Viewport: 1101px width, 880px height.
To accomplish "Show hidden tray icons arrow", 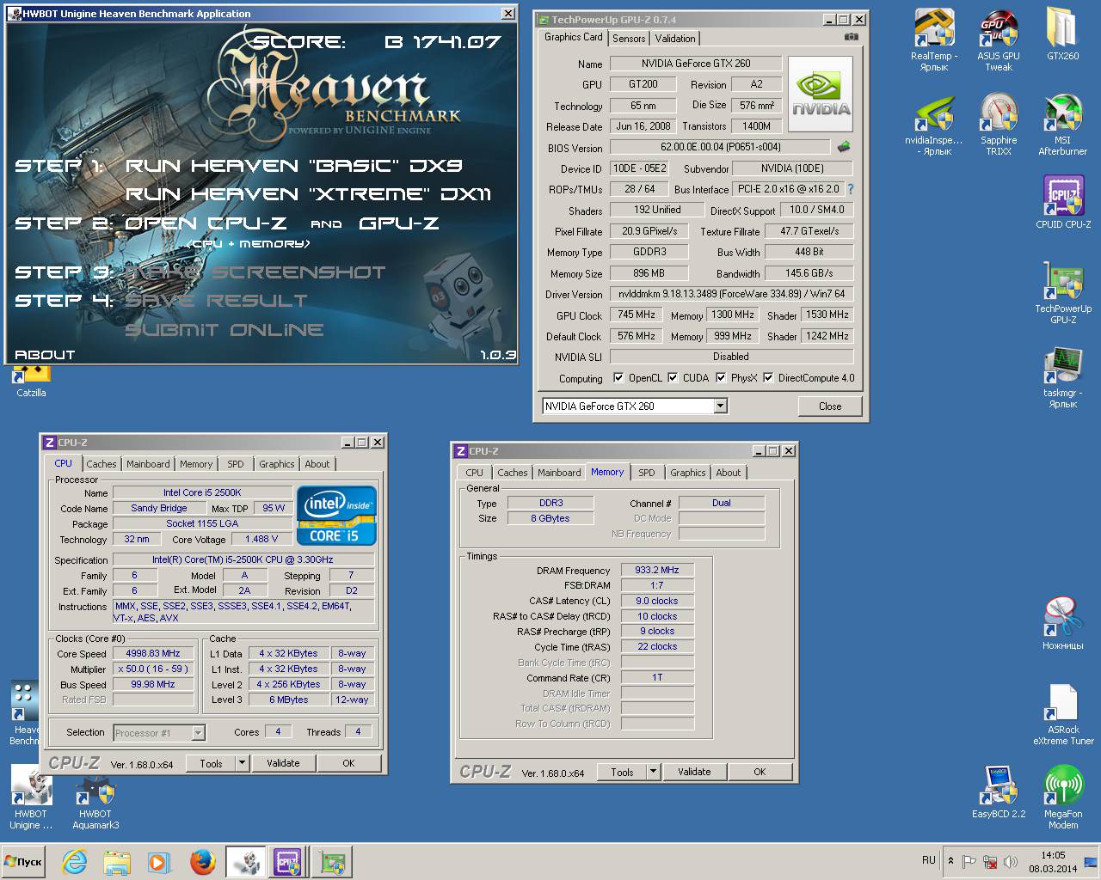I will point(950,860).
